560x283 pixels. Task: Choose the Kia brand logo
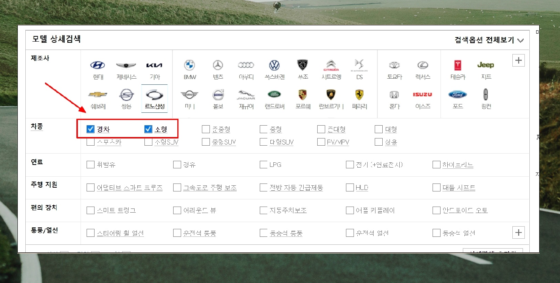[154, 65]
